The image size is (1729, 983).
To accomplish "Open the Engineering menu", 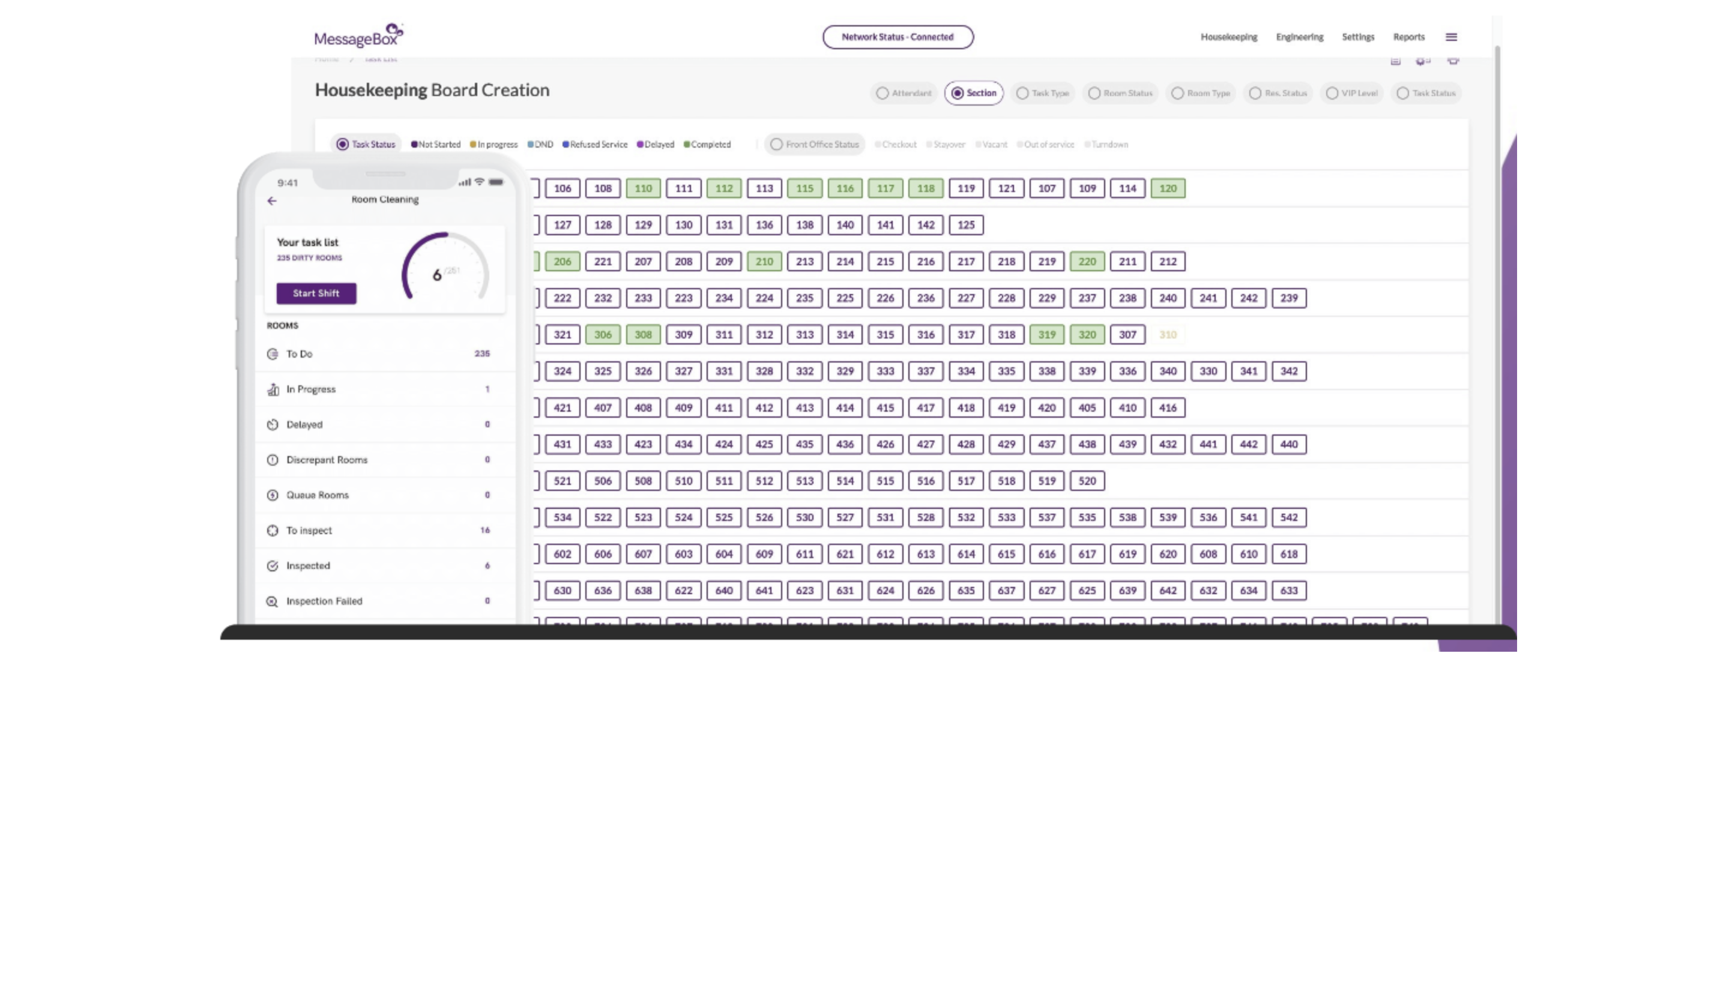I will pyautogui.click(x=1299, y=37).
